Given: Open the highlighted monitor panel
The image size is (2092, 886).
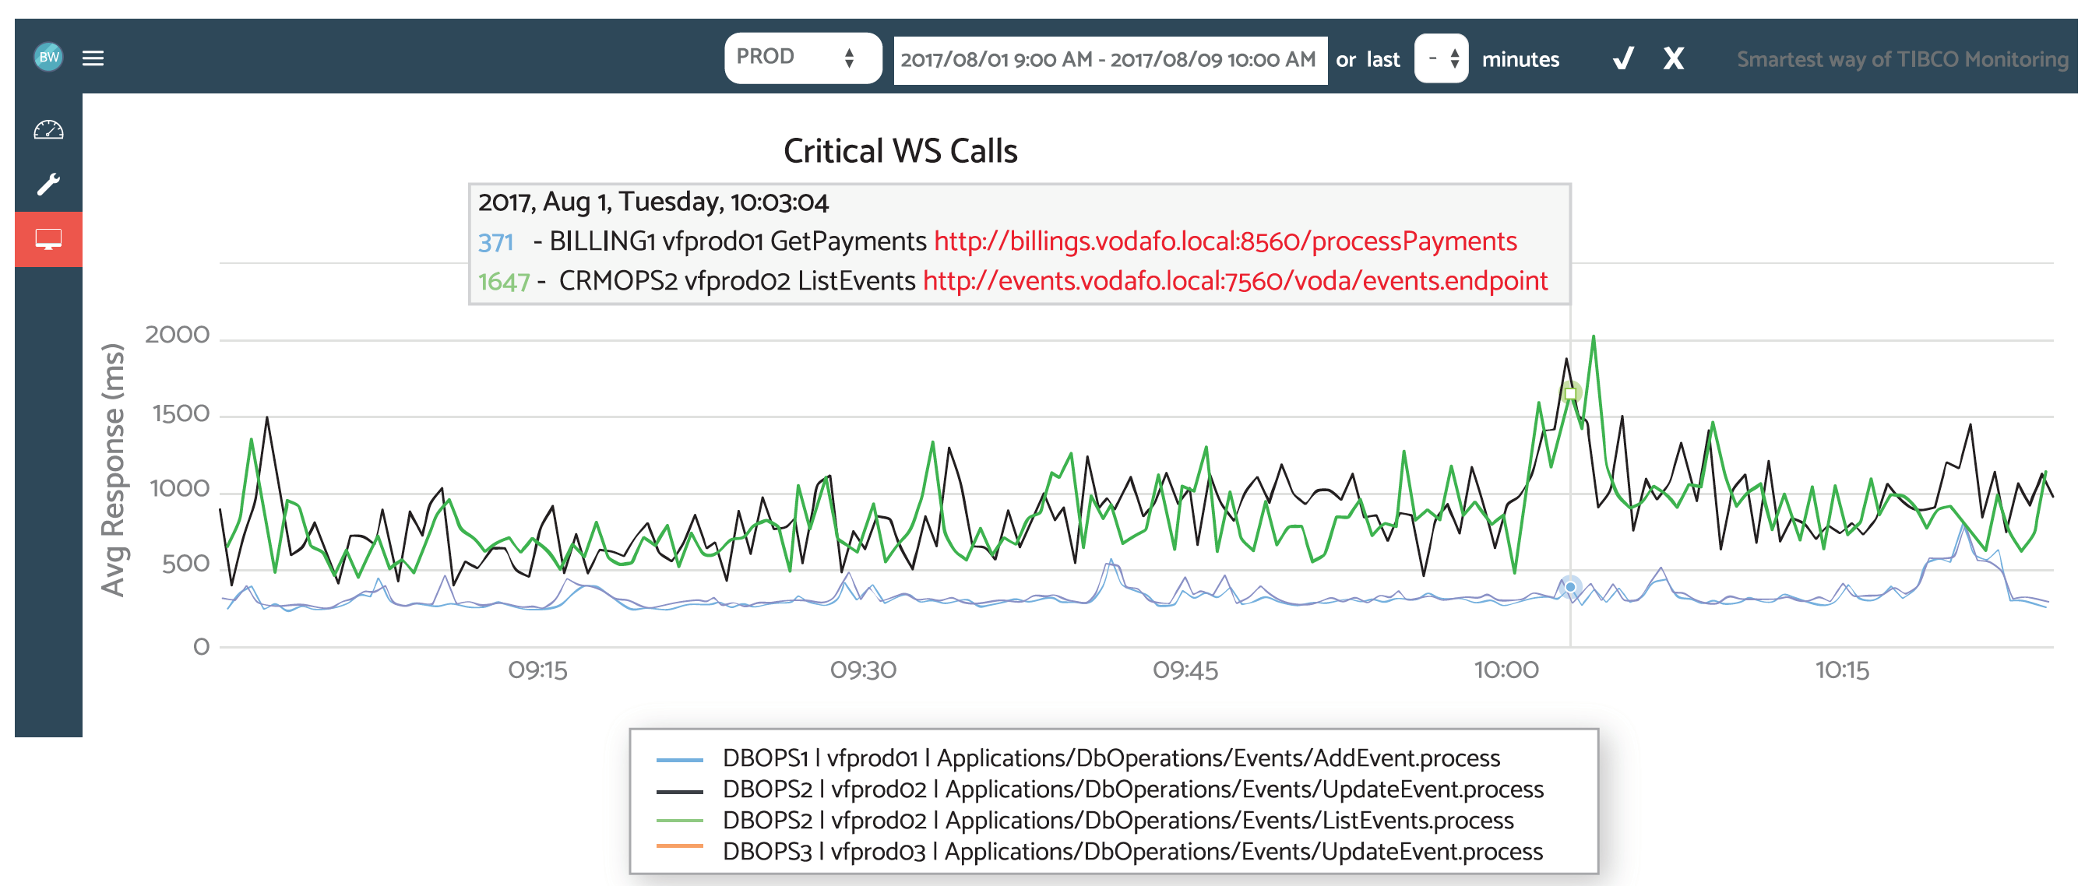Looking at the screenshot, I should click(x=48, y=239).
